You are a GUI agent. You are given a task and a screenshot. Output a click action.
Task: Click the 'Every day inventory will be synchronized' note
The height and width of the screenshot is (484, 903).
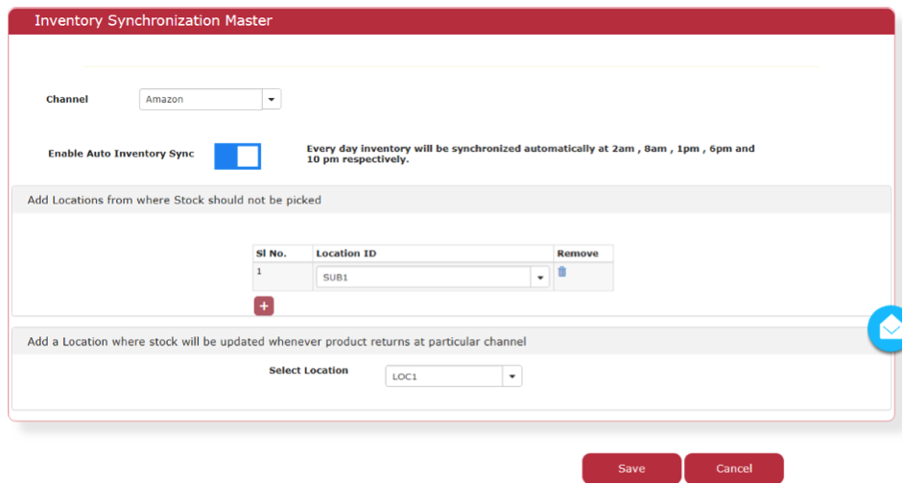coord(531,154)
